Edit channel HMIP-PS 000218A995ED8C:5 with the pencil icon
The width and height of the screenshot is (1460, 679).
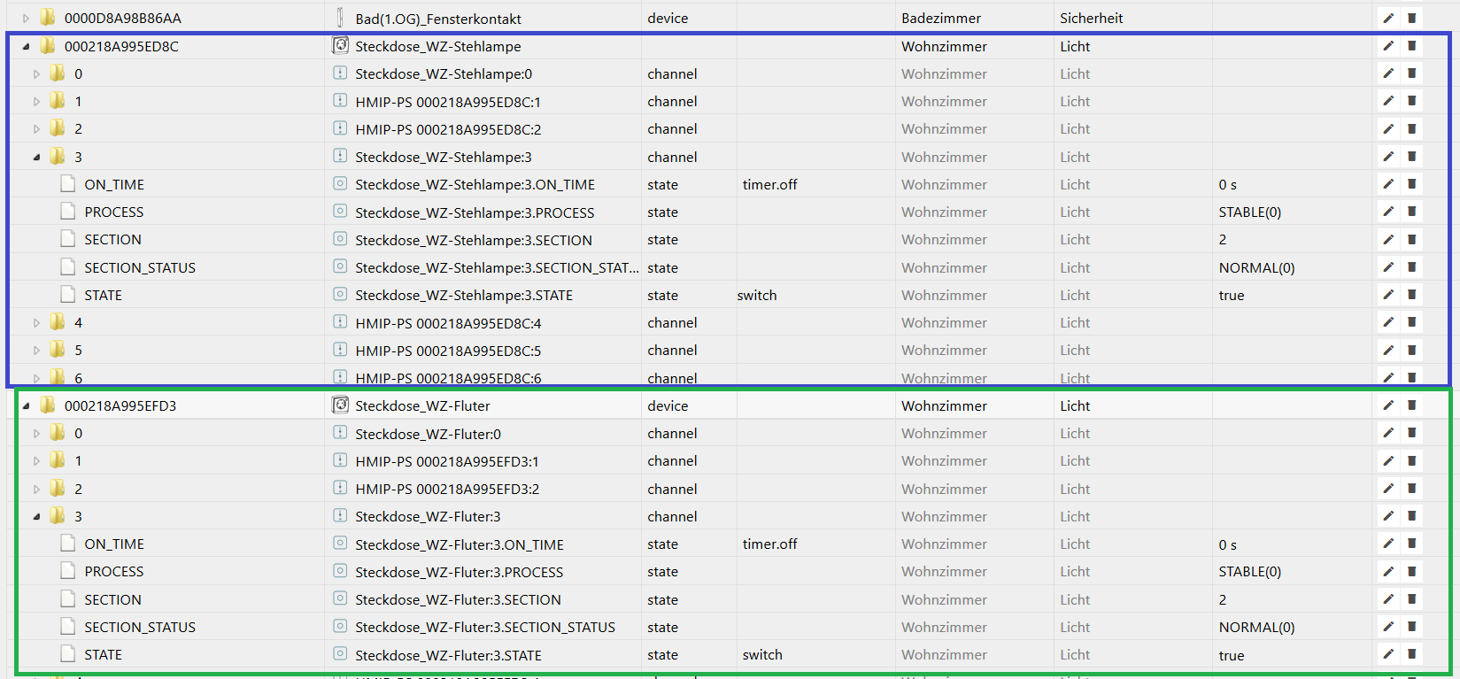tap(1388, 350)
